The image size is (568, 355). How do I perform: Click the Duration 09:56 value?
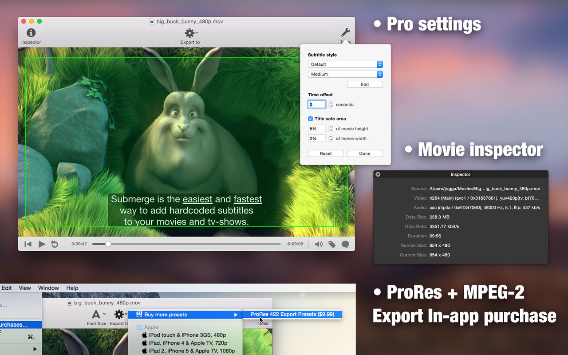pos(435,236)
